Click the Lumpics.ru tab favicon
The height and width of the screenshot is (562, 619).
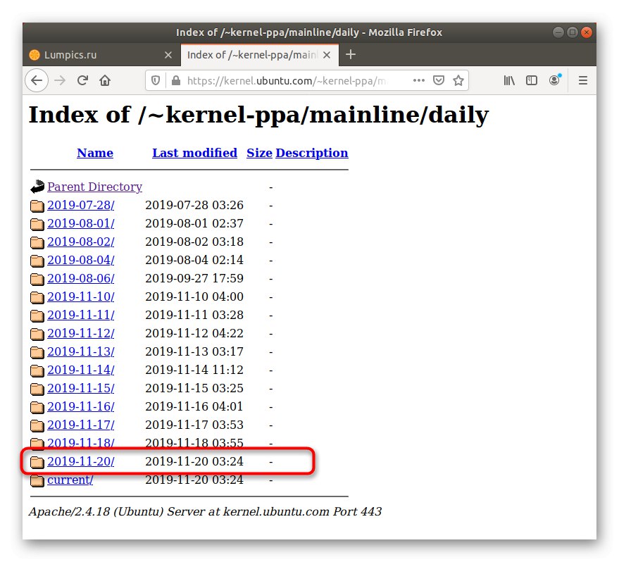tap(35, 55)
